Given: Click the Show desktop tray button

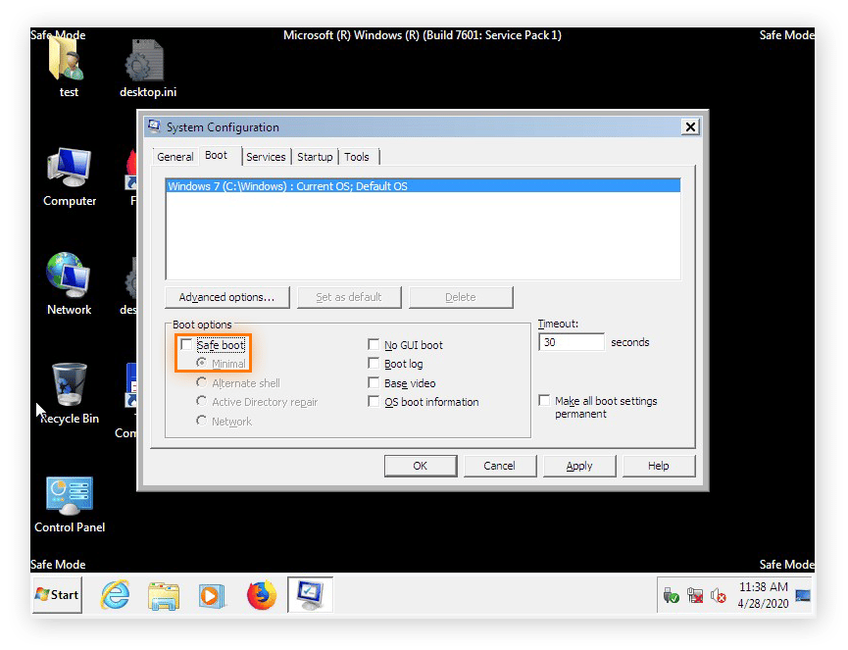Looking at the screenshot, I should click(803, 595).
